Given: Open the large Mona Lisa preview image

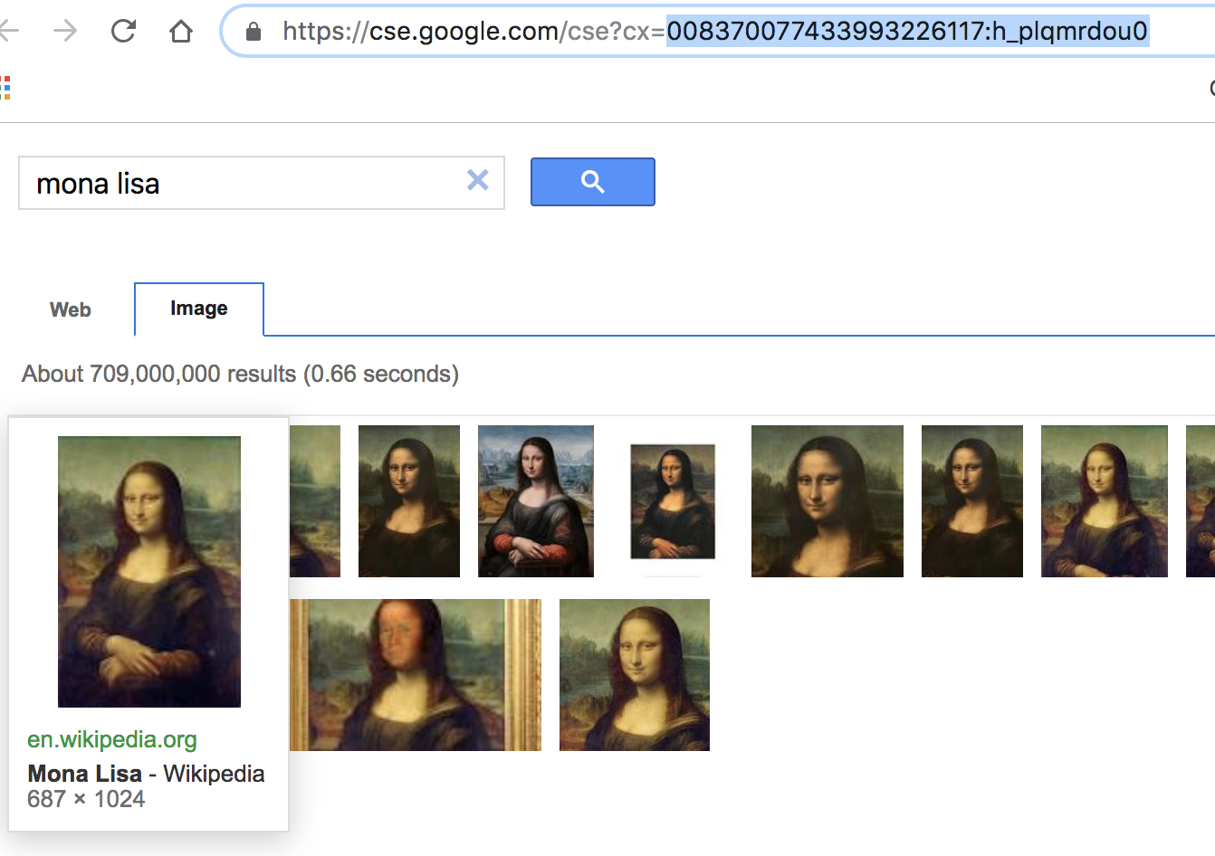Looking at the screenshot, I should [x=149, y=572].
